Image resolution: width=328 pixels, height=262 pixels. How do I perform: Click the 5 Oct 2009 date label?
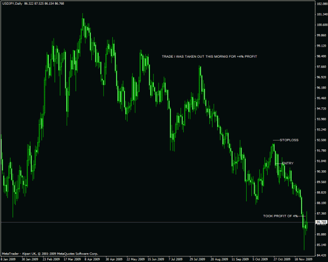pos(260,259)
